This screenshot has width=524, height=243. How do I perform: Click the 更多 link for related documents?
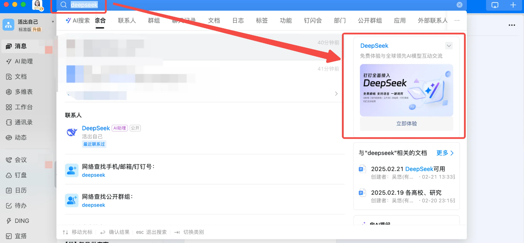[x=445, y=153]
